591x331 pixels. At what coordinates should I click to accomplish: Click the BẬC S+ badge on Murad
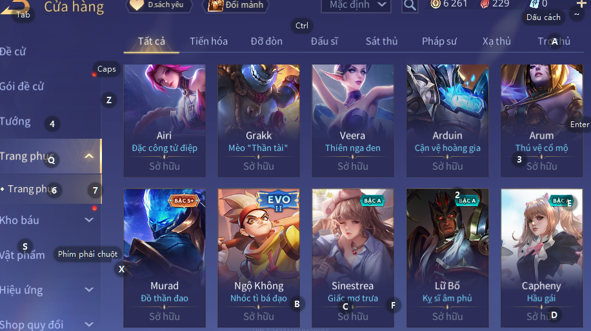183,201
